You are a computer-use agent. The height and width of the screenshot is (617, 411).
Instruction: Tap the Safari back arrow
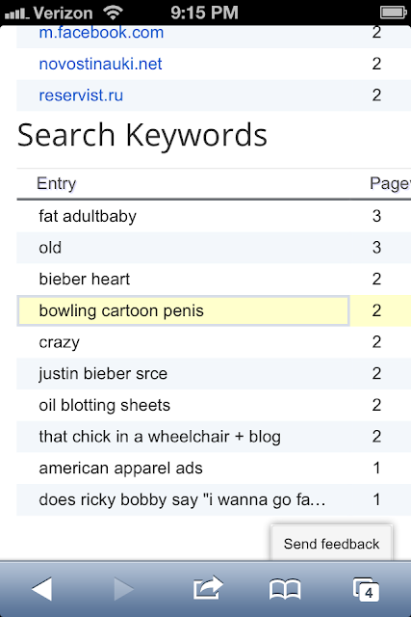click(42, 589)
